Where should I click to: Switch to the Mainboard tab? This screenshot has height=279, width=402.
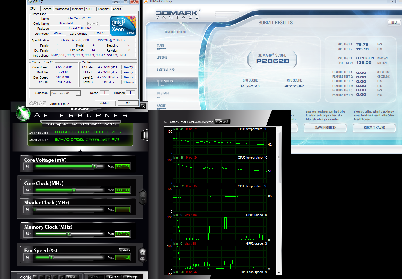(62, 9)
